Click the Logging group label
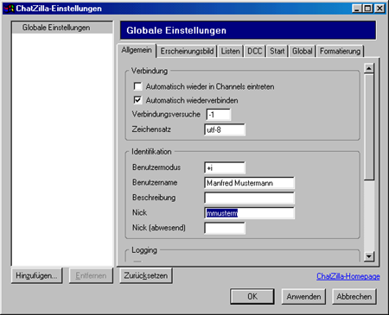The height and width of the screenshot is (315, 389). click(x=144, y=250)
